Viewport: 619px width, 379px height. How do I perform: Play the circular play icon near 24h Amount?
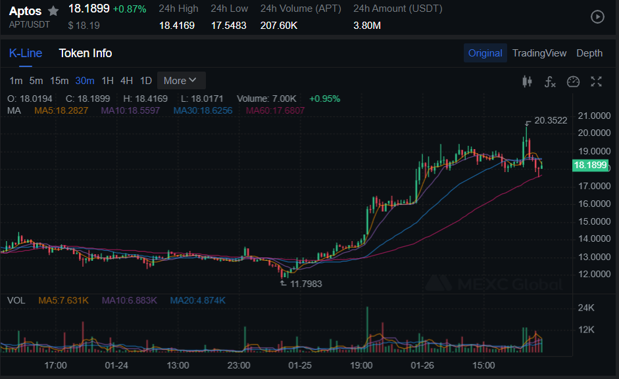tap(597, 17)
